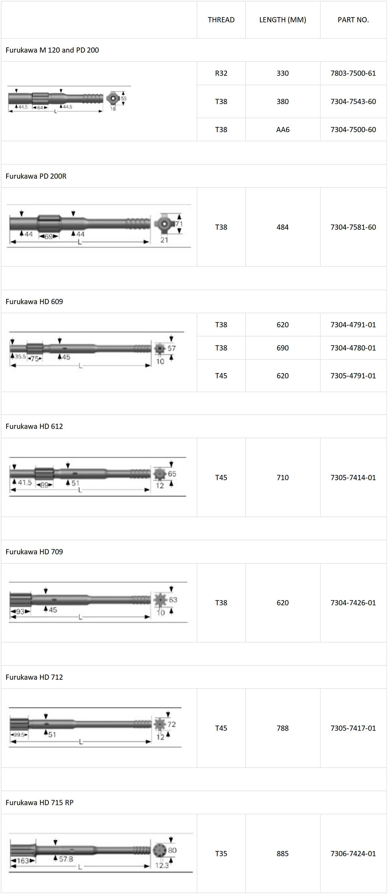388x896 pixels.
Task: Click the Furukawa HD 712 shank illustration
Action: 95,728
